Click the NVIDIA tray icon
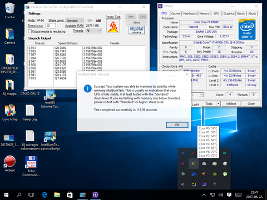The height and width of the screenshot is (200, 267). pos(214,174)
